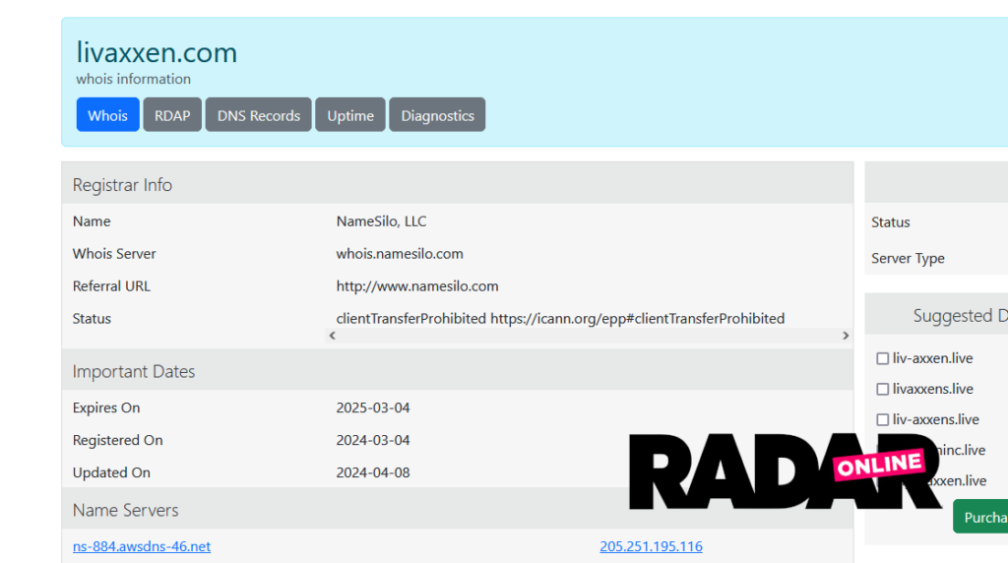The image size is (1008, 563).
Task: Click the Registrar Info section header
Action: [x=122, y=185]
